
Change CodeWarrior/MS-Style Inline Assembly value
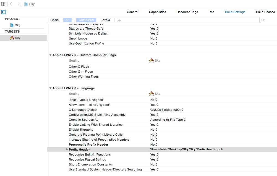[x=154, y=115]
